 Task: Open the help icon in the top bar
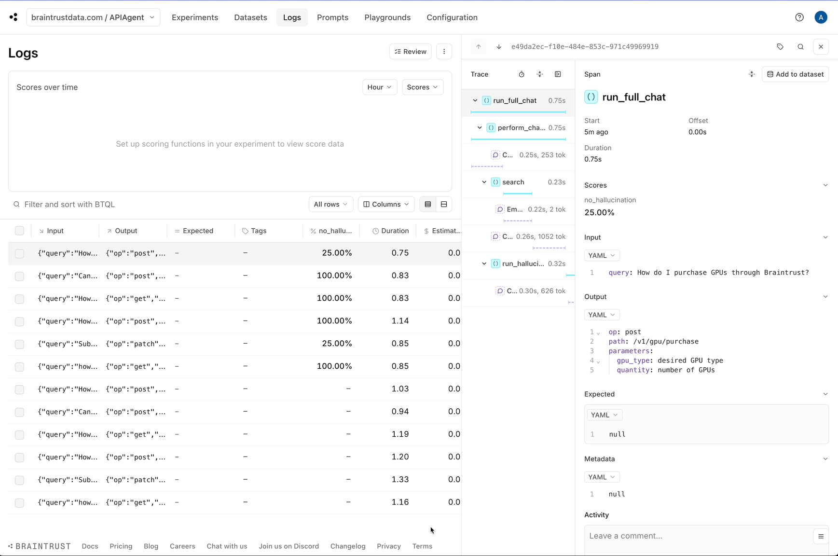click(x=799, y=17)
